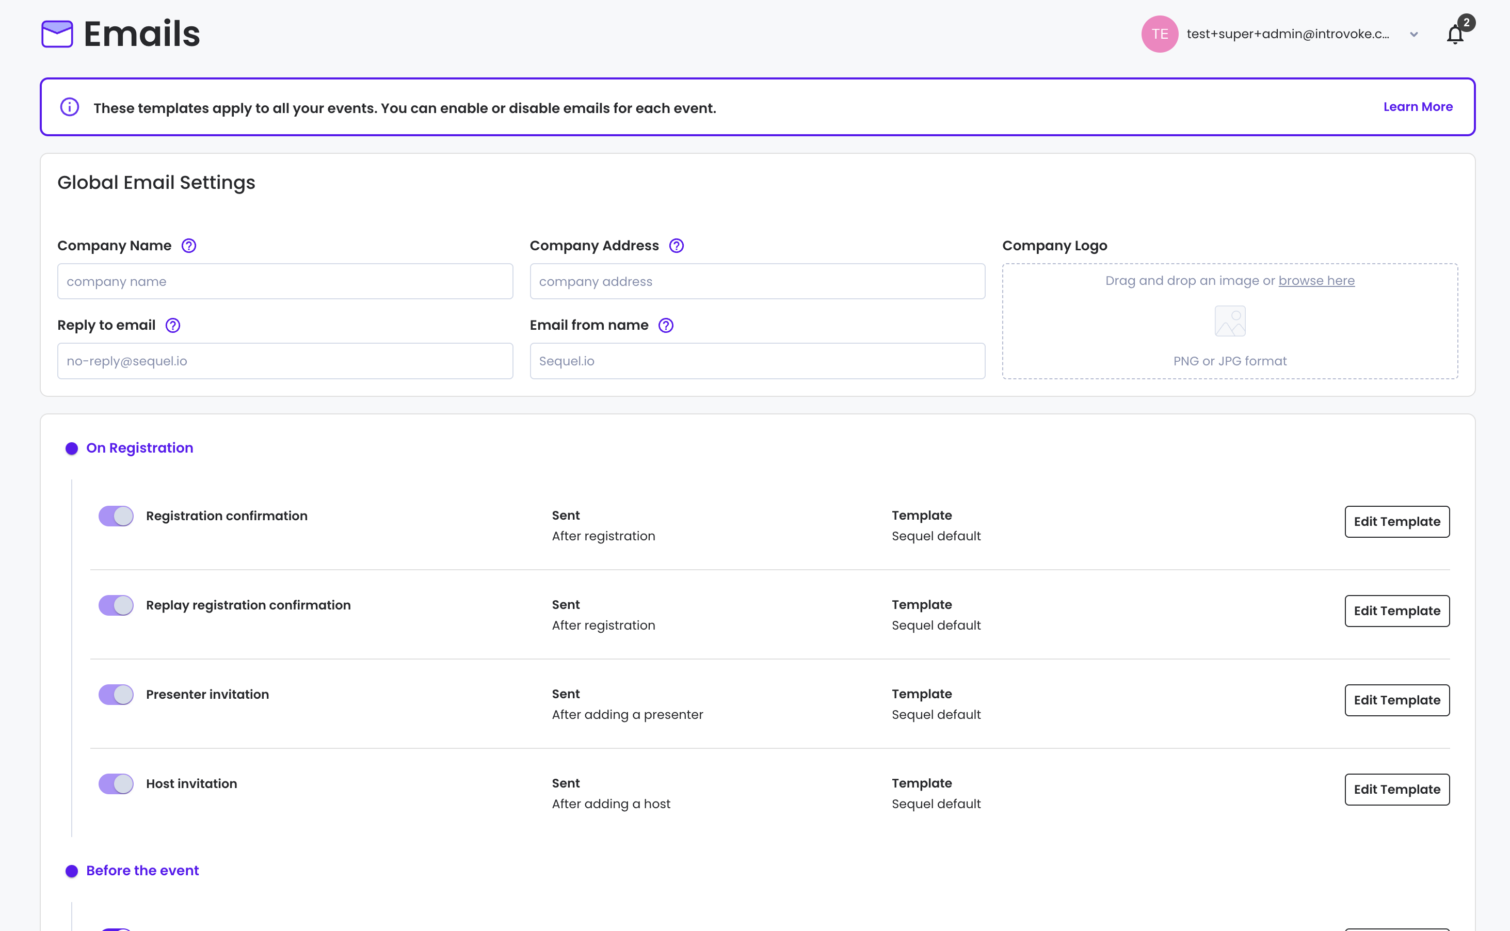Expand the user account dropdown chevron
The height and width of the screenshot is (931, 1510).
(x=1414, y=35)
